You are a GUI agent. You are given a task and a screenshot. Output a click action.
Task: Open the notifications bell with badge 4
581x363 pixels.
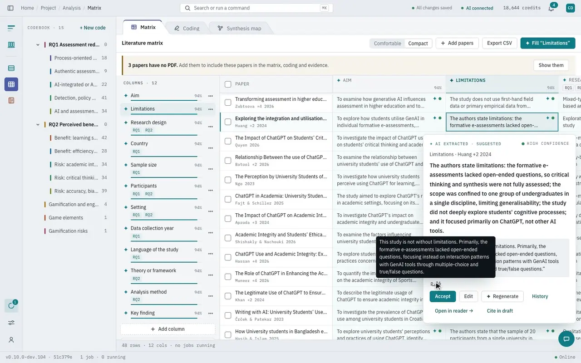[x=551, y=8]
